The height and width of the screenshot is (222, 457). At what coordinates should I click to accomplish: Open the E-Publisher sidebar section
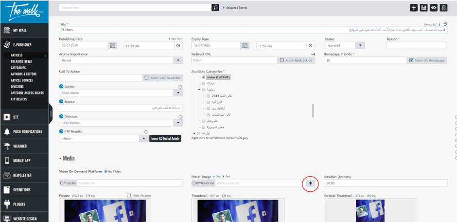click(24, 45)
